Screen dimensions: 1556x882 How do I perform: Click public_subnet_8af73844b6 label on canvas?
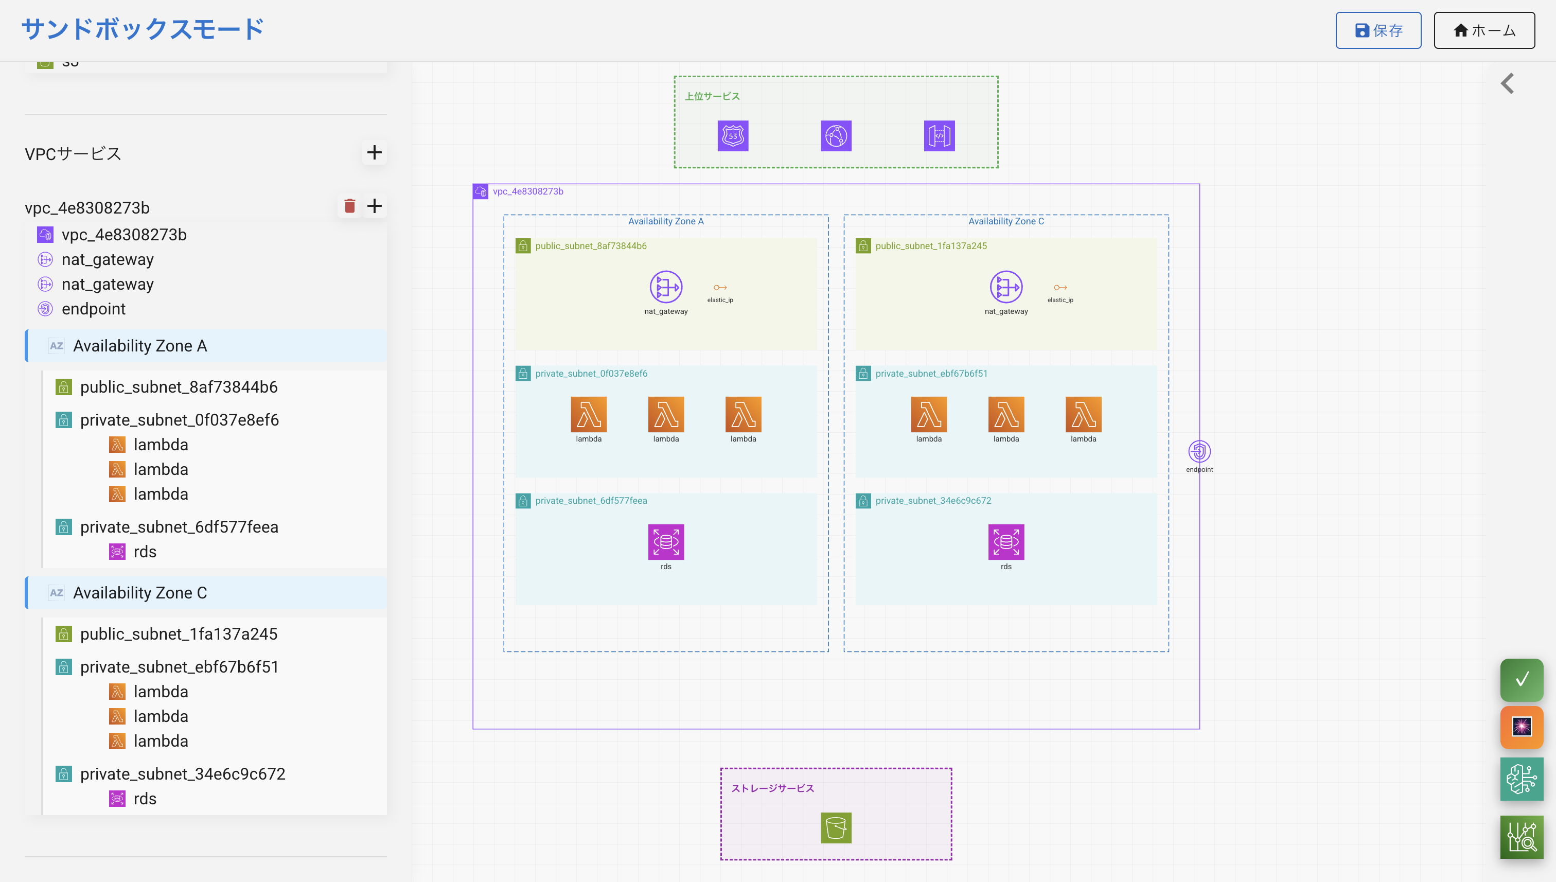point(591,246)
